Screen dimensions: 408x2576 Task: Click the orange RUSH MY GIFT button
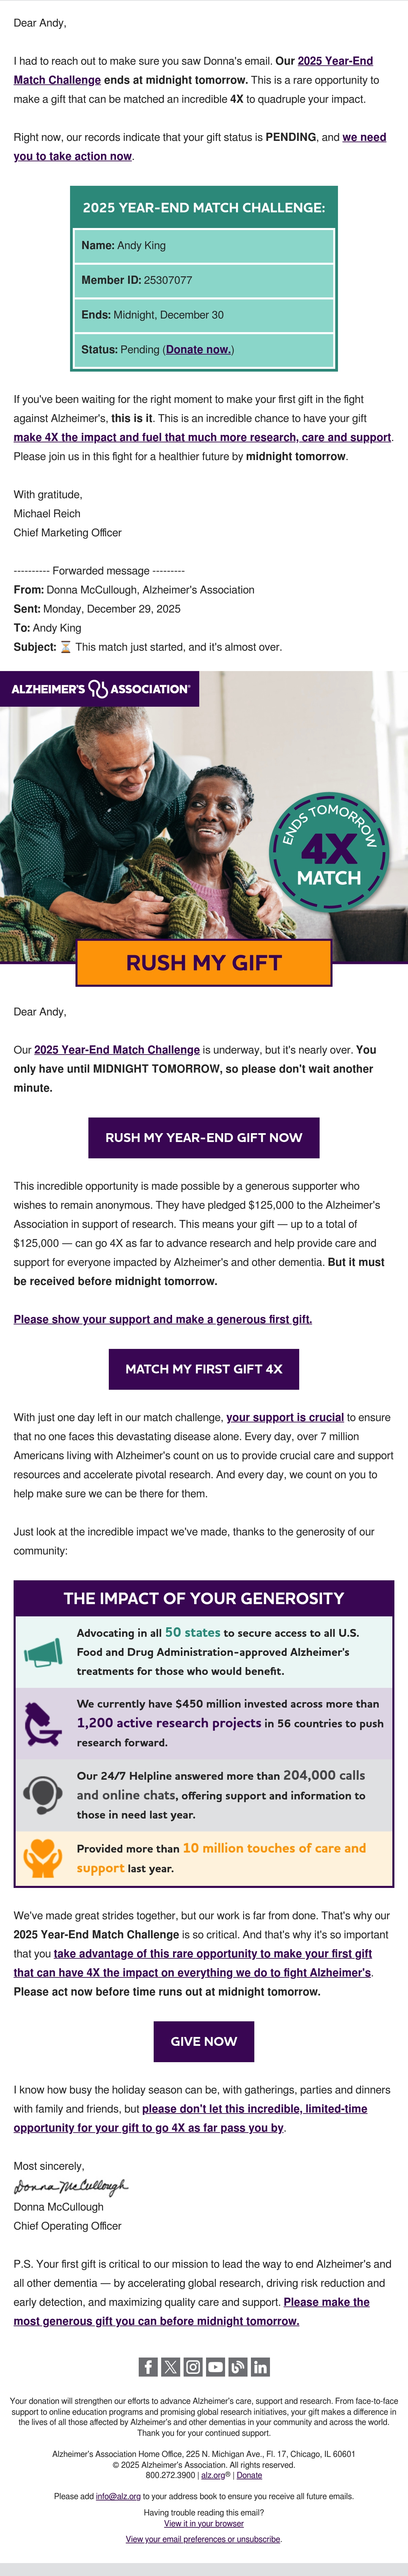(204, 963)
